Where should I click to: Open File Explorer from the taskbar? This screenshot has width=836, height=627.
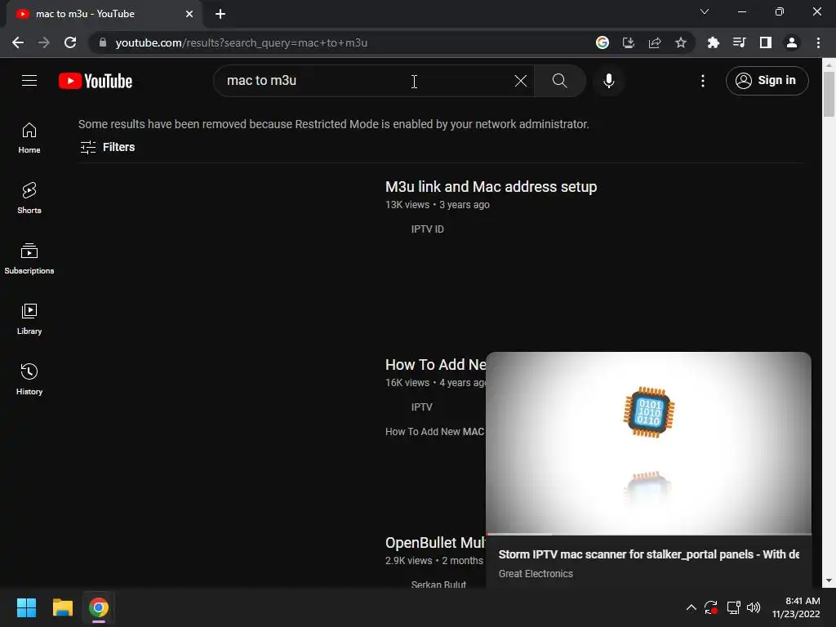tap(62, 607)
